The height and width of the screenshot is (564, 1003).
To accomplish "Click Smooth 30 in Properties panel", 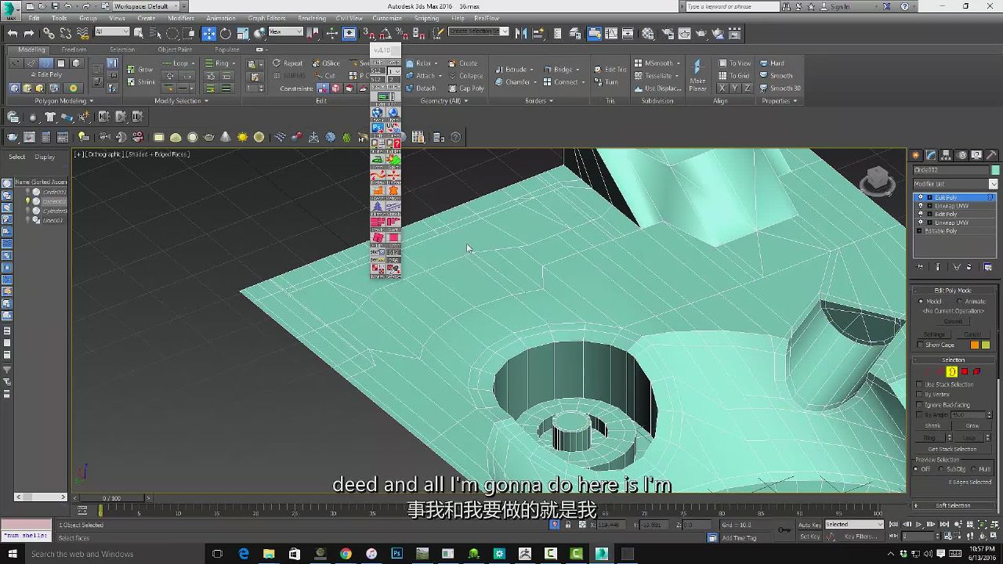I will click(780, 89).
